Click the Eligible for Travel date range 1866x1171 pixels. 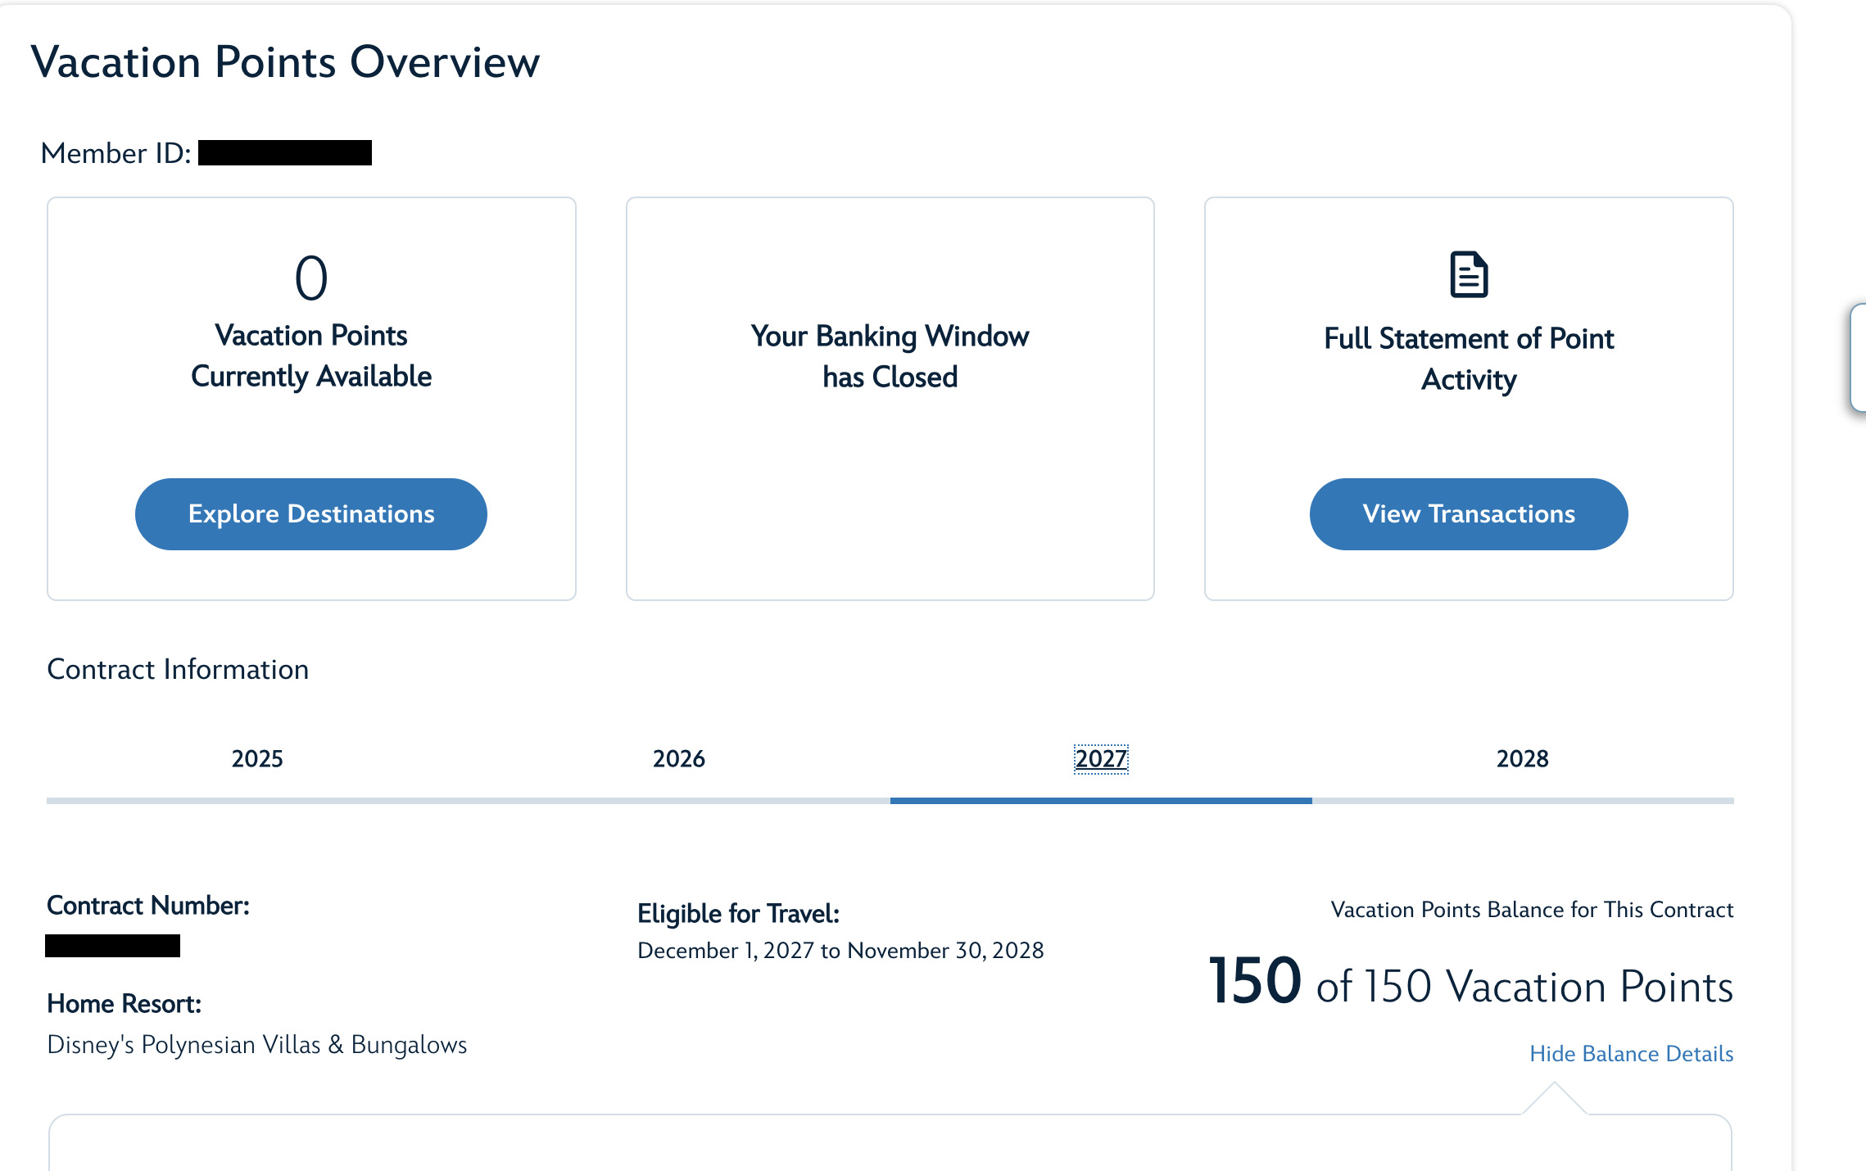(840, 951)
